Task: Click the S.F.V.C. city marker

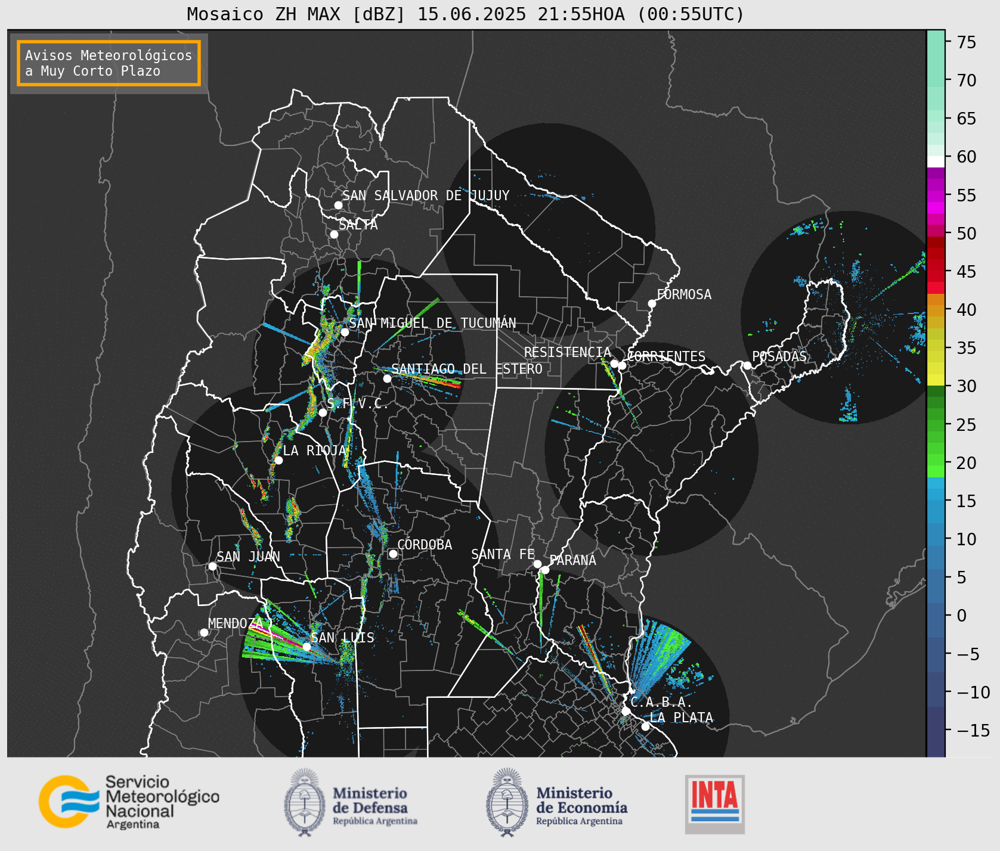Action: pyautogui.click(x=323, y=412)
